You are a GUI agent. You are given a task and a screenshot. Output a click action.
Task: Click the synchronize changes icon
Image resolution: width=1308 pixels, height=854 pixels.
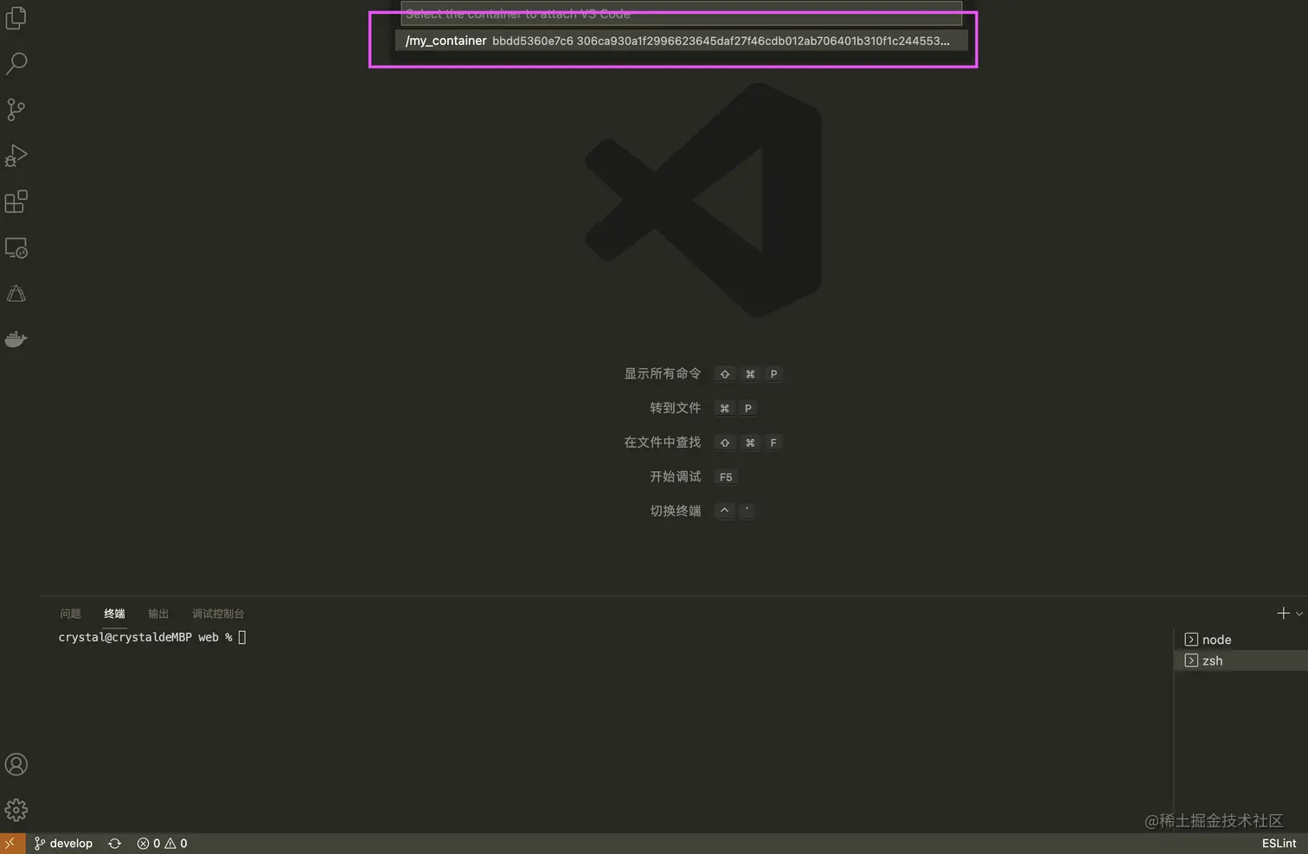pos(114,844)
